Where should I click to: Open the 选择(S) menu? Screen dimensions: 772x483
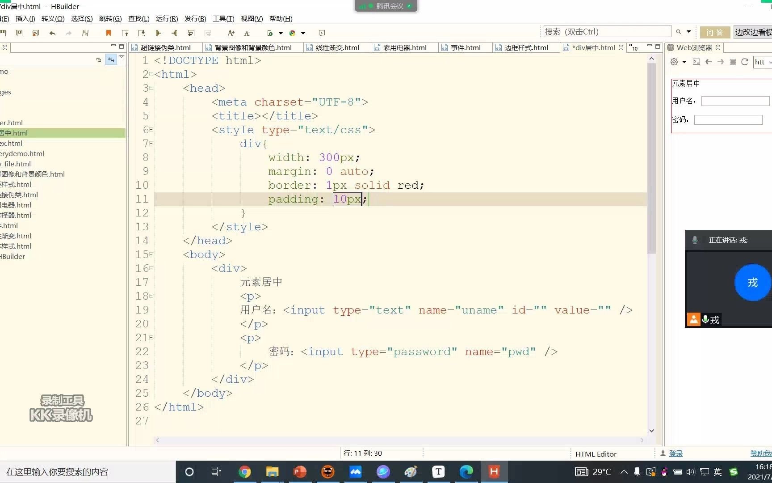point(82,18)
